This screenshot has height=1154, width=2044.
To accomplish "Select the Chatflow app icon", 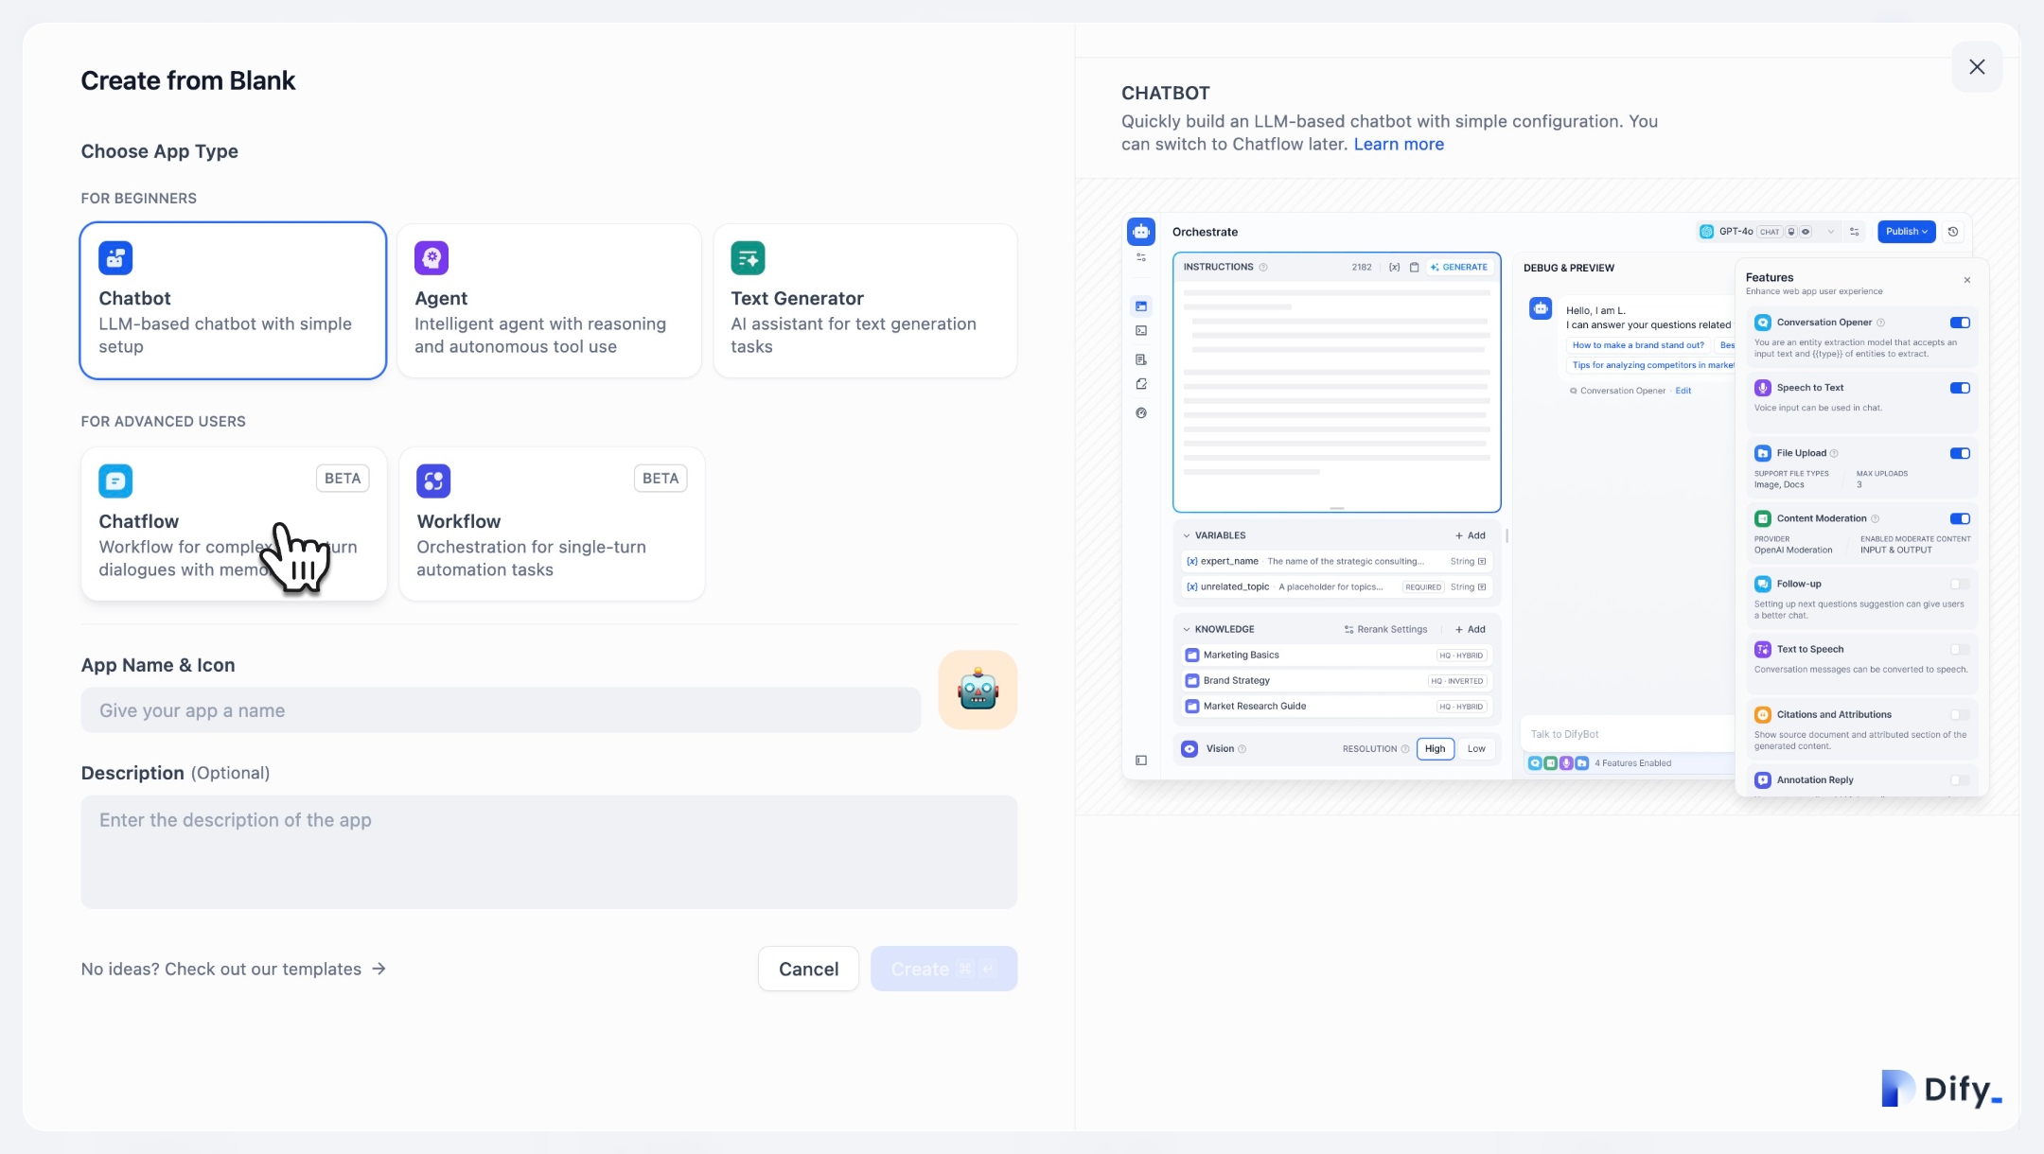I will [x=115, y=481].
